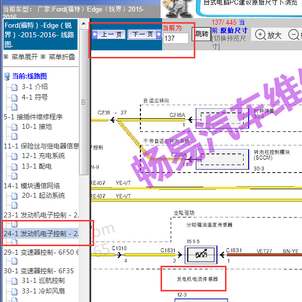This screenshot has height=302, width=302.
Task: Zoom in with the 放大 magnifier icon
Action: coord(260,35)
